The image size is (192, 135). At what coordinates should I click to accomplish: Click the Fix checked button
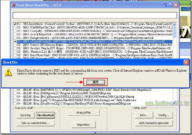tap(45, 115)
